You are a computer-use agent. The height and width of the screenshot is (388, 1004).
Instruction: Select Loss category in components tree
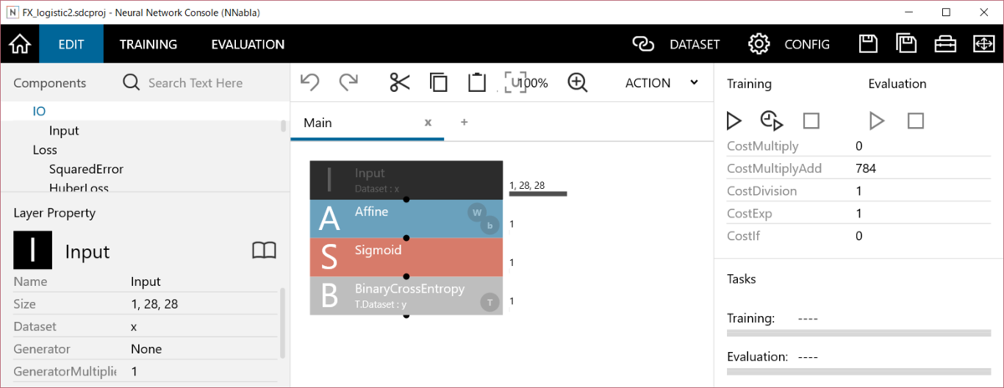coord(45,150)
